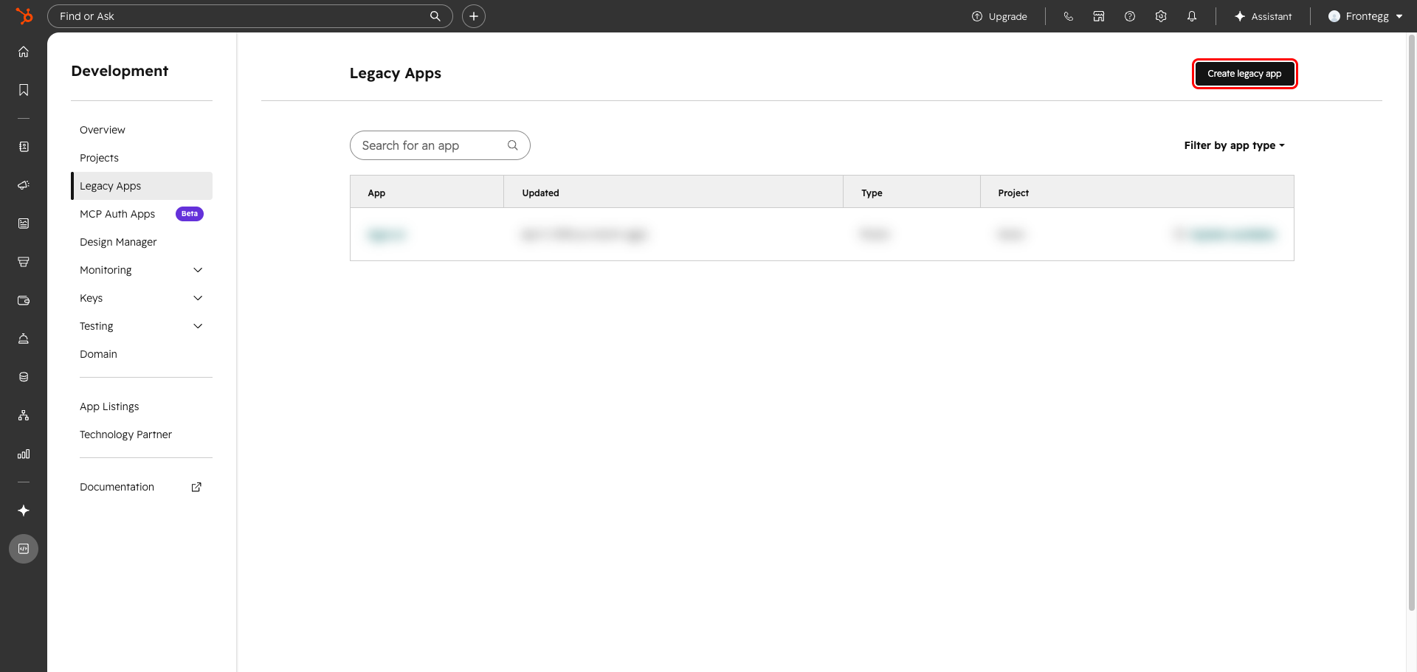Open MCP Auth Apps page
The width and height of the screenshot is (1417, 672).
point(117,214)
